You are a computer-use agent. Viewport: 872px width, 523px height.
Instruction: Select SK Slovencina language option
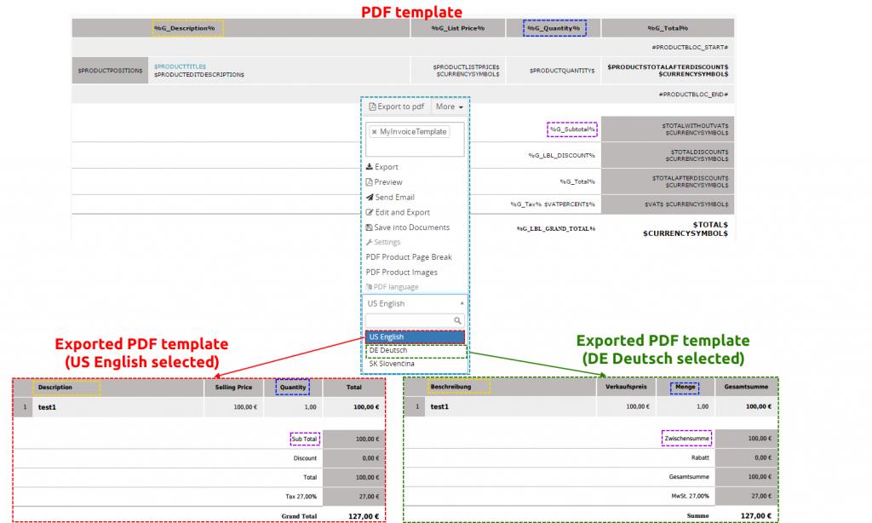click(x=391, y=365)
